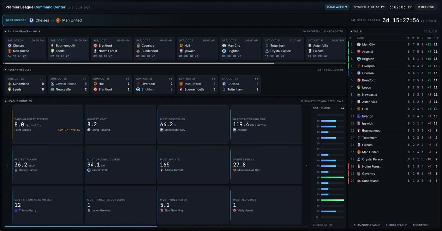Click the Coventry crest in the fixtures row
The width and height of the screenshot is (442, 231).
(138, 45)
